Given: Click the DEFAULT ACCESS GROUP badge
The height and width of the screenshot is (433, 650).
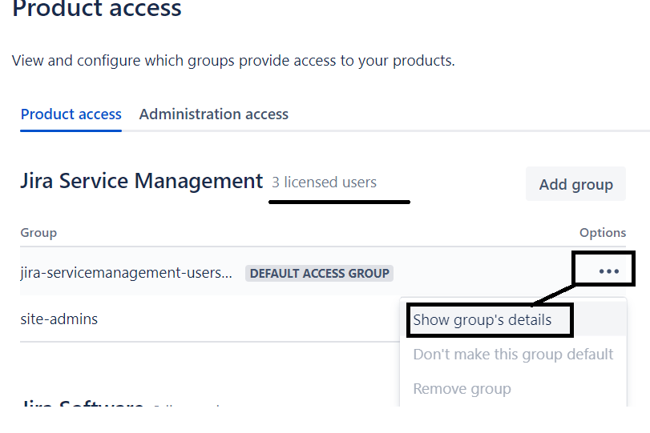Looking at the screenshot, I should (x=319, y=273).
